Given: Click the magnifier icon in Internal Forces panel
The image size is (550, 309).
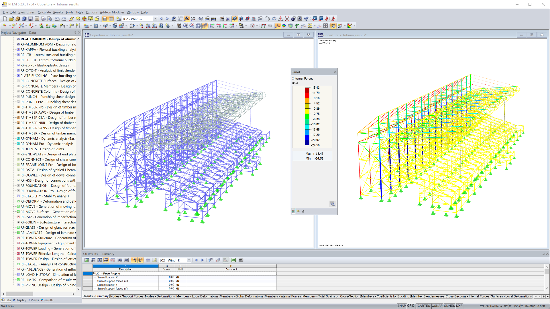Looking at the screenshot, I should pyautogui.click(x=332, y=204).
